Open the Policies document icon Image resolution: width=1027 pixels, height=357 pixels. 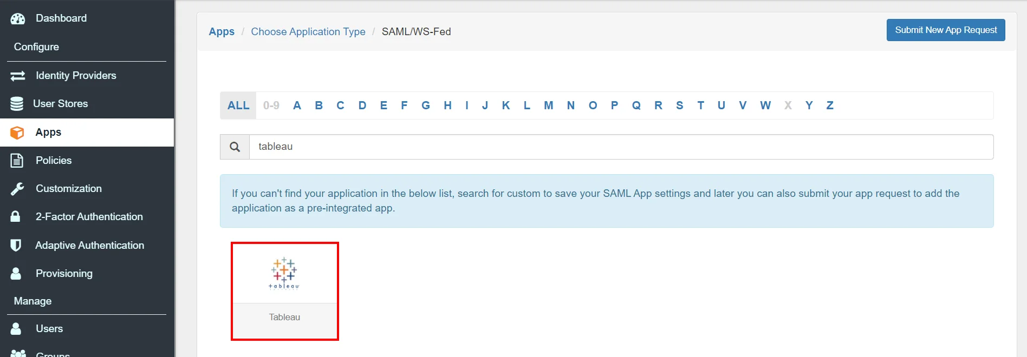[17, 160]
